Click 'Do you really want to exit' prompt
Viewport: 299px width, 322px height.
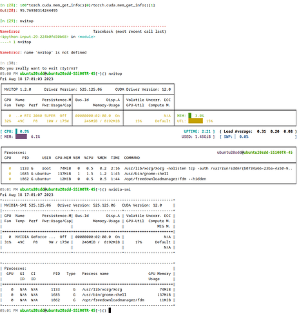[x=39, y=68]
